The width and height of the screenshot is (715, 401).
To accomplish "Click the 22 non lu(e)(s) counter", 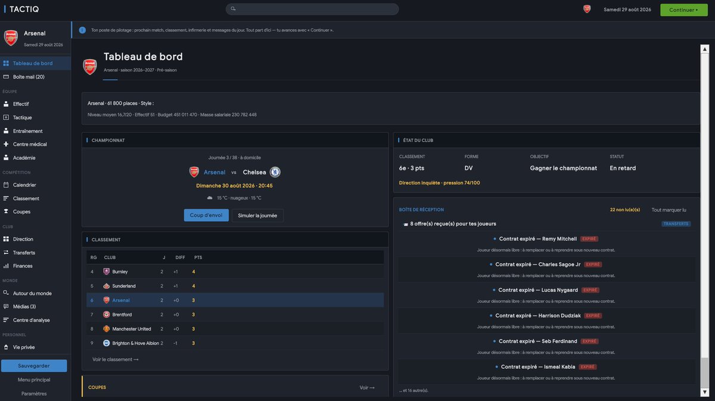I will (625, 210).
